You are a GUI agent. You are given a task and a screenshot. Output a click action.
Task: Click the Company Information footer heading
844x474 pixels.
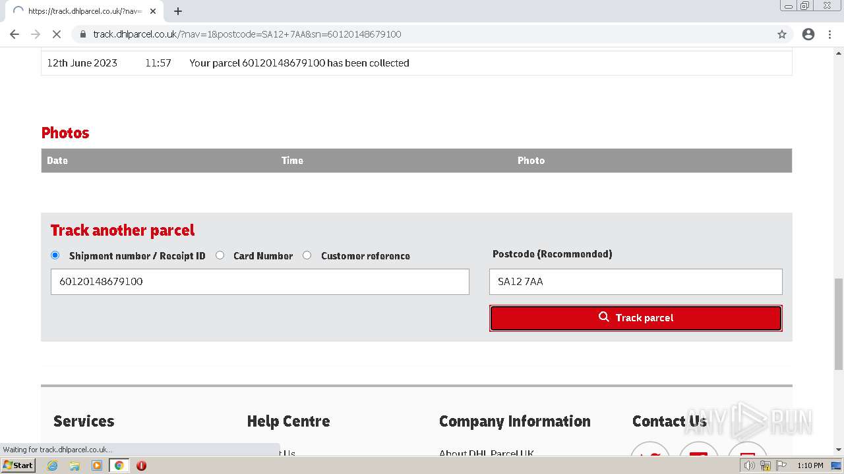(515, 421)
